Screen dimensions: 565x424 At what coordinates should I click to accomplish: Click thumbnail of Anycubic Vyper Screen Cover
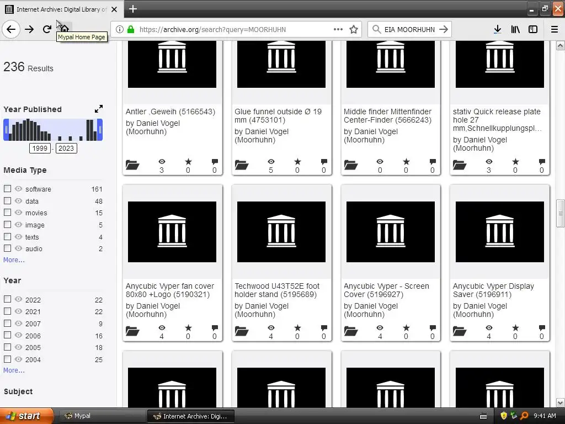pos(391,232)
